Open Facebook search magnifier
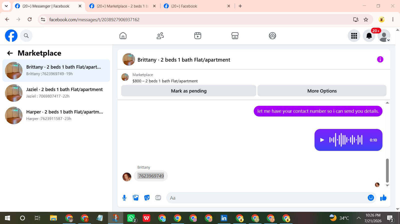This screenshot has width=400, height=224. tap(26, 36)
